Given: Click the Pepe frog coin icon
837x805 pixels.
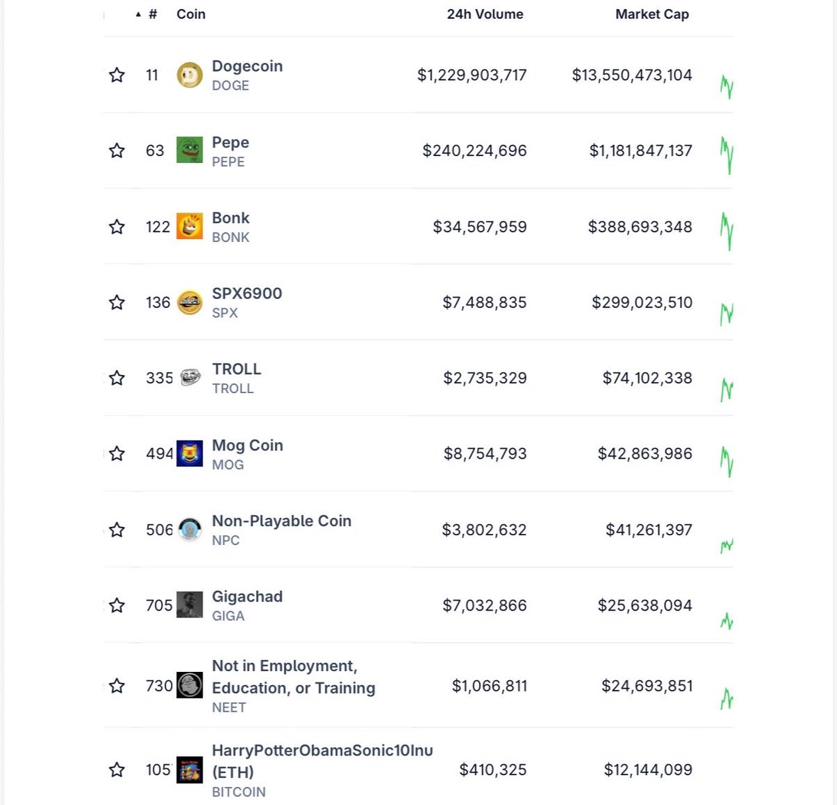Looking at the screenshot, I should (x=190, y=150).
